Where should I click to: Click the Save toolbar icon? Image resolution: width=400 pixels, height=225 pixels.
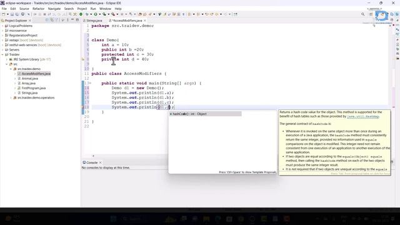click(x=12, y=14)
